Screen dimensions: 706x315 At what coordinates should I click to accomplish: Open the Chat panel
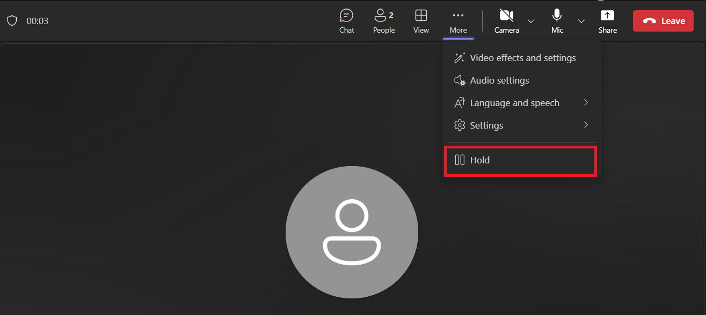[346, 21]
